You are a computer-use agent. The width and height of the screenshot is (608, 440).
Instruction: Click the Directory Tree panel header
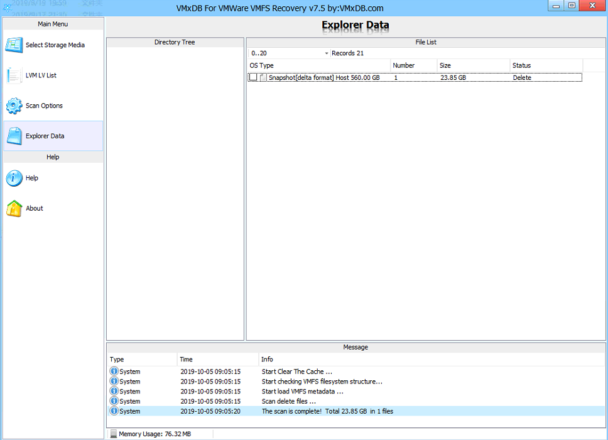click(x=175, y=42)
